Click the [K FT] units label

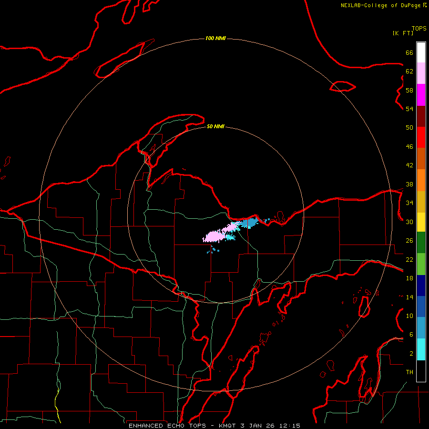coord(403,33)
